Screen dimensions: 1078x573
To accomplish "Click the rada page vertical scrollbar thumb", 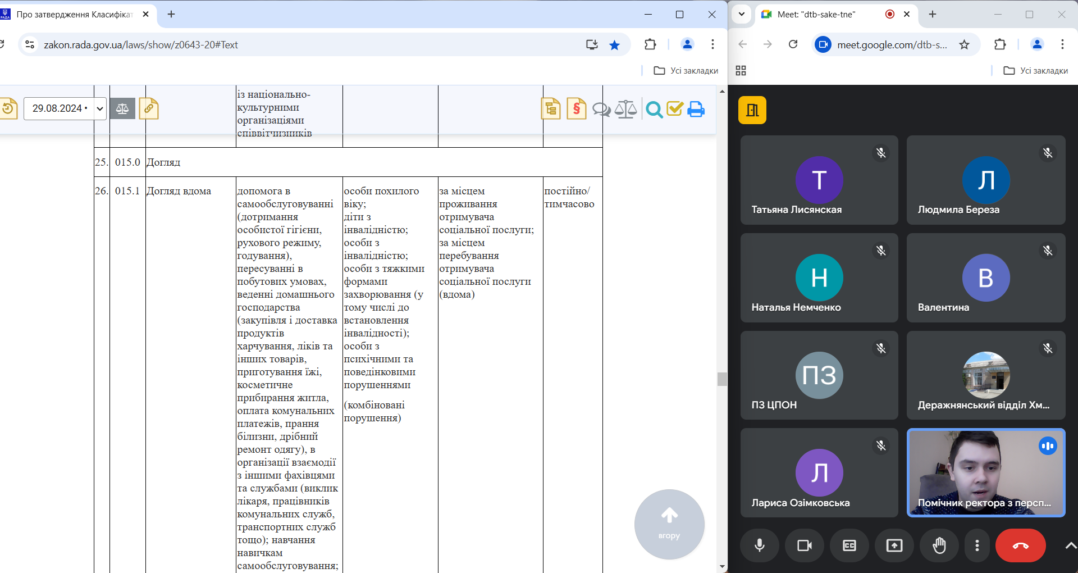I will click(x=722, y=379).
